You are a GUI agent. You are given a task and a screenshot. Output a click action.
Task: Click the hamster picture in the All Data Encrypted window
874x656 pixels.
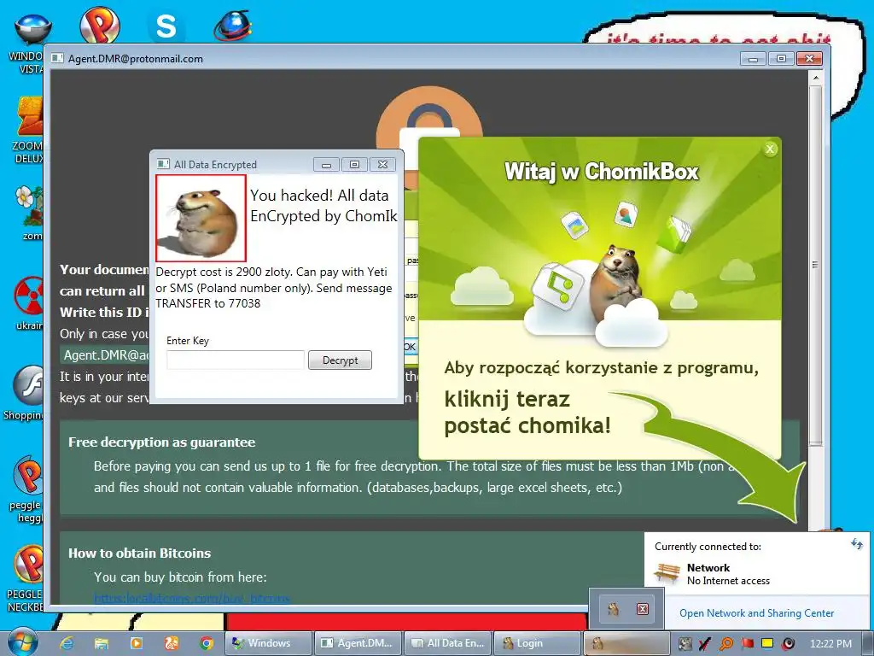(201, 218)
